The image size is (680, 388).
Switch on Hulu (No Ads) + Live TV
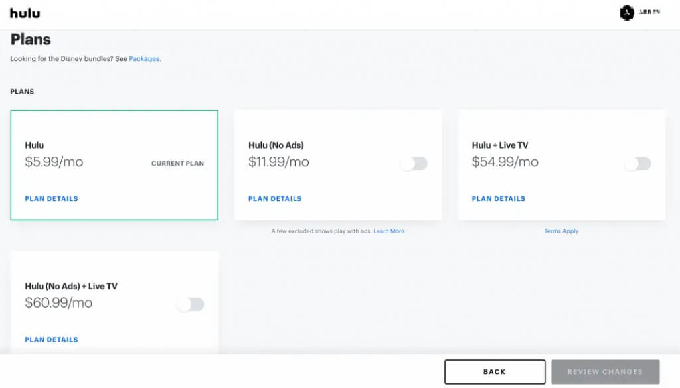pos(191,304)
